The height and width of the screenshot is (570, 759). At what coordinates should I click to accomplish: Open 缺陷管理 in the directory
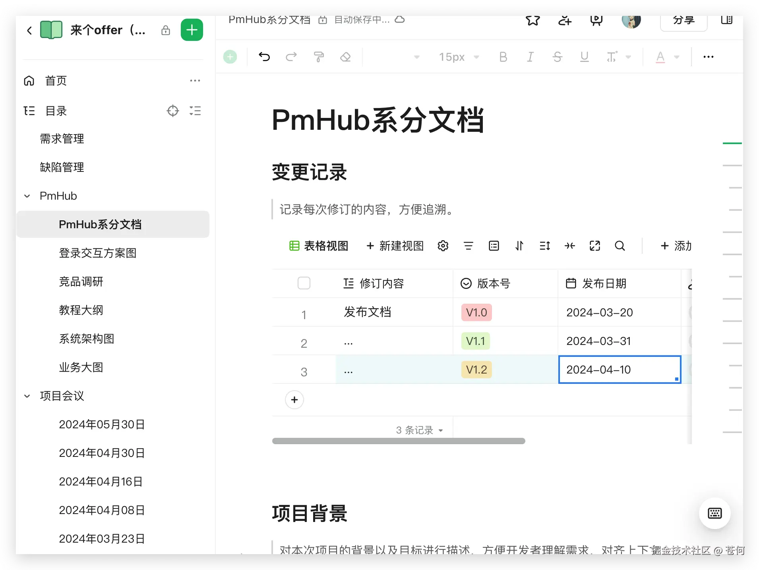(62, 167)
